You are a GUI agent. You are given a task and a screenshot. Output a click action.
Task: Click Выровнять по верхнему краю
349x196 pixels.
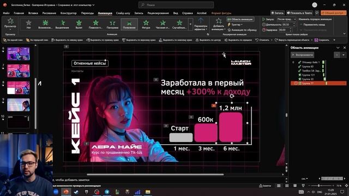[x=139, y=40]
